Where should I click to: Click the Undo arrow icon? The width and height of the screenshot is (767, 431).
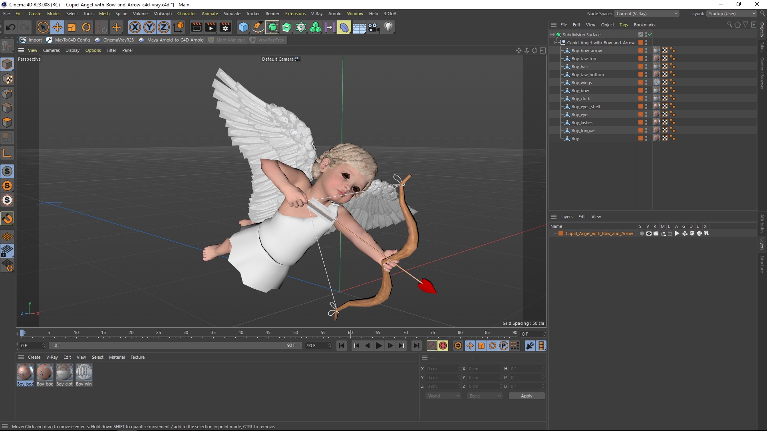pyautogui.click(x=11, y=27)
